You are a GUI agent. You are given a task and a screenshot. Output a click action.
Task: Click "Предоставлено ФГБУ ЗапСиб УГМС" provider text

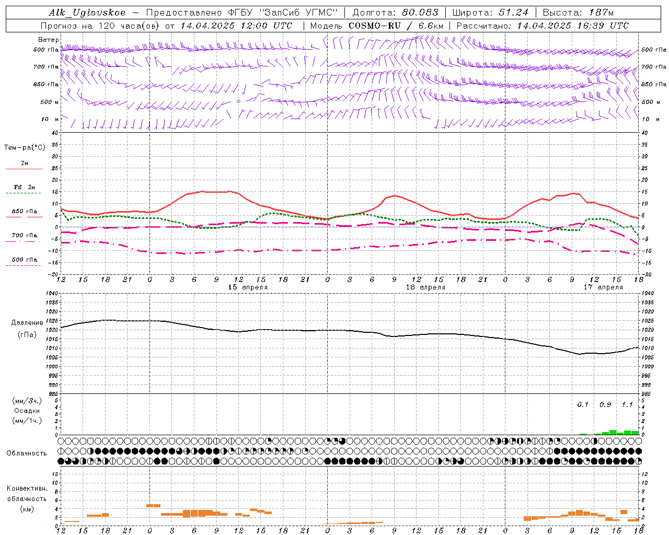pyautogui.click(x=242, y=13)
